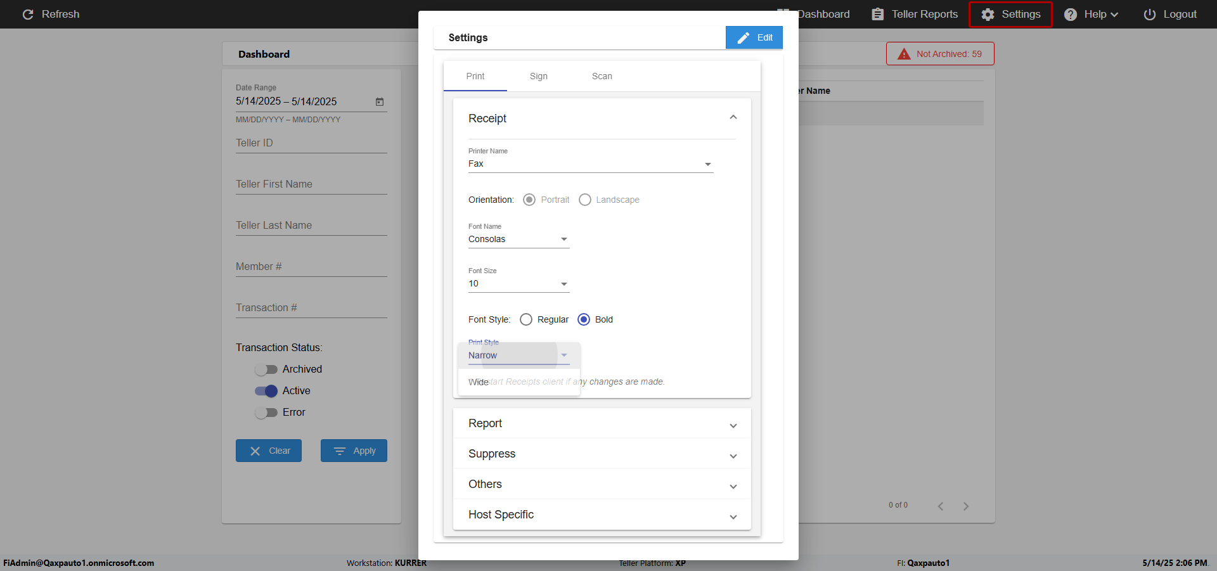This screenshot has width=1217, height=571.
Task: Open the Font Size dropdown
Action: (519, 284)
